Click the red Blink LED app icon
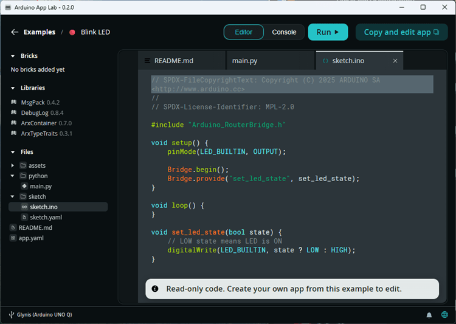This screenshot has width=456, height=324. click(72, 32)
